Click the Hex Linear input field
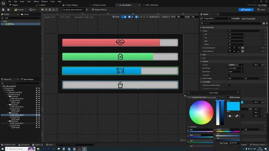Viewport: 269px width, 151px height. point(234,143)
